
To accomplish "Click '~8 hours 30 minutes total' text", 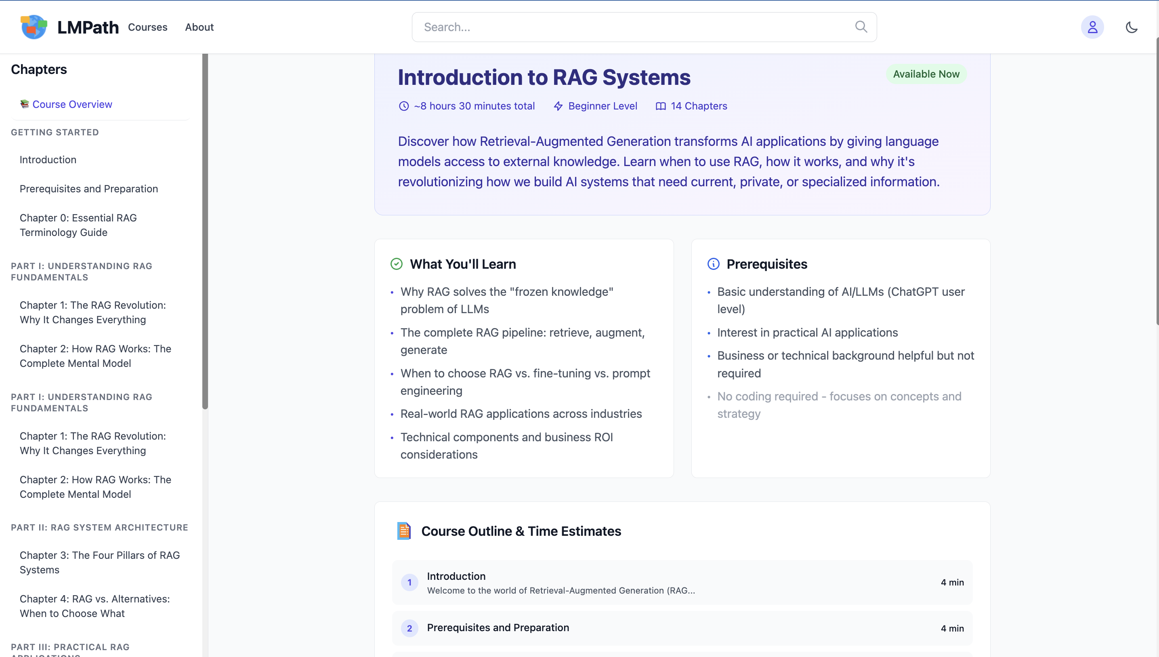I will [474, 106].
